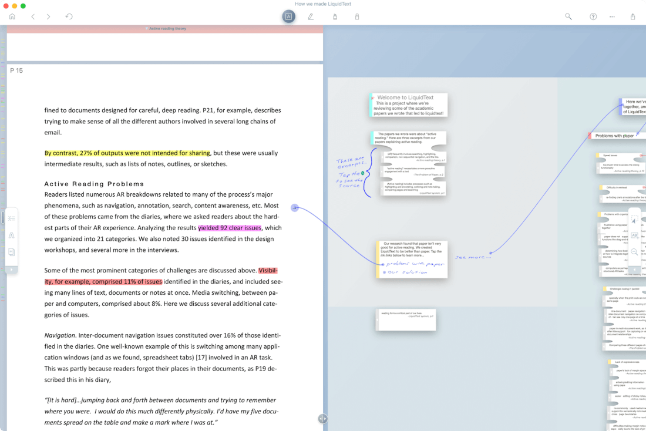Expand the document side panel arrow
The image size is (646, 431).
(x=12, y=270)
